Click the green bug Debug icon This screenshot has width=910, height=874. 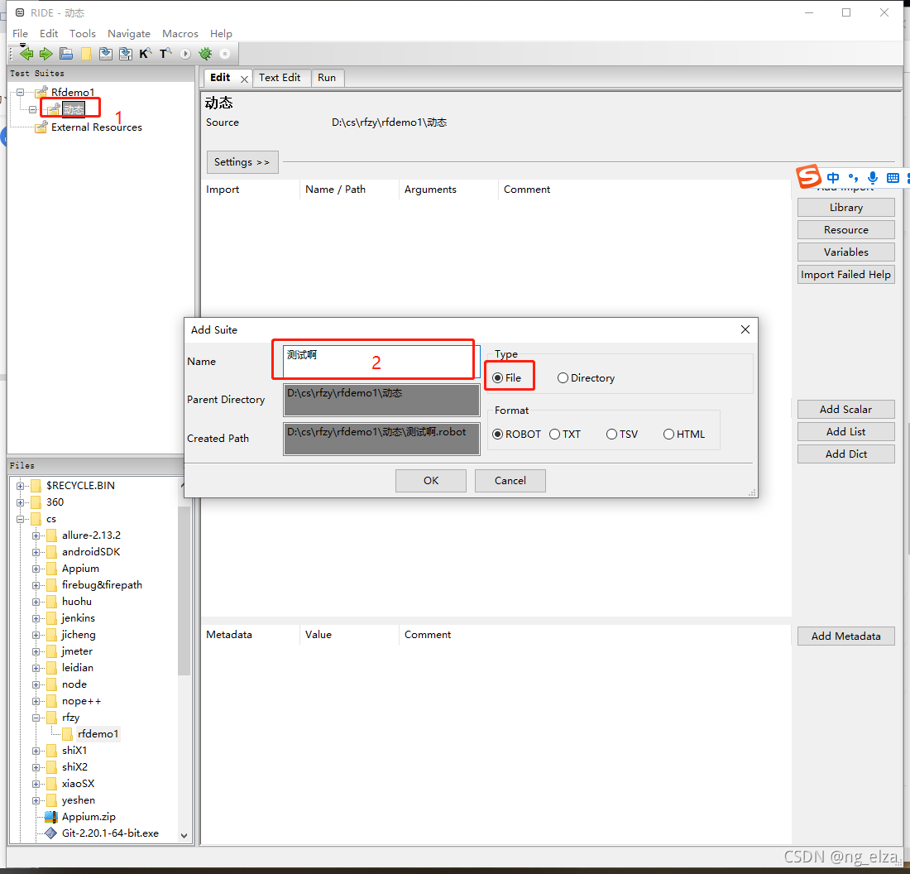coord(205,54)
